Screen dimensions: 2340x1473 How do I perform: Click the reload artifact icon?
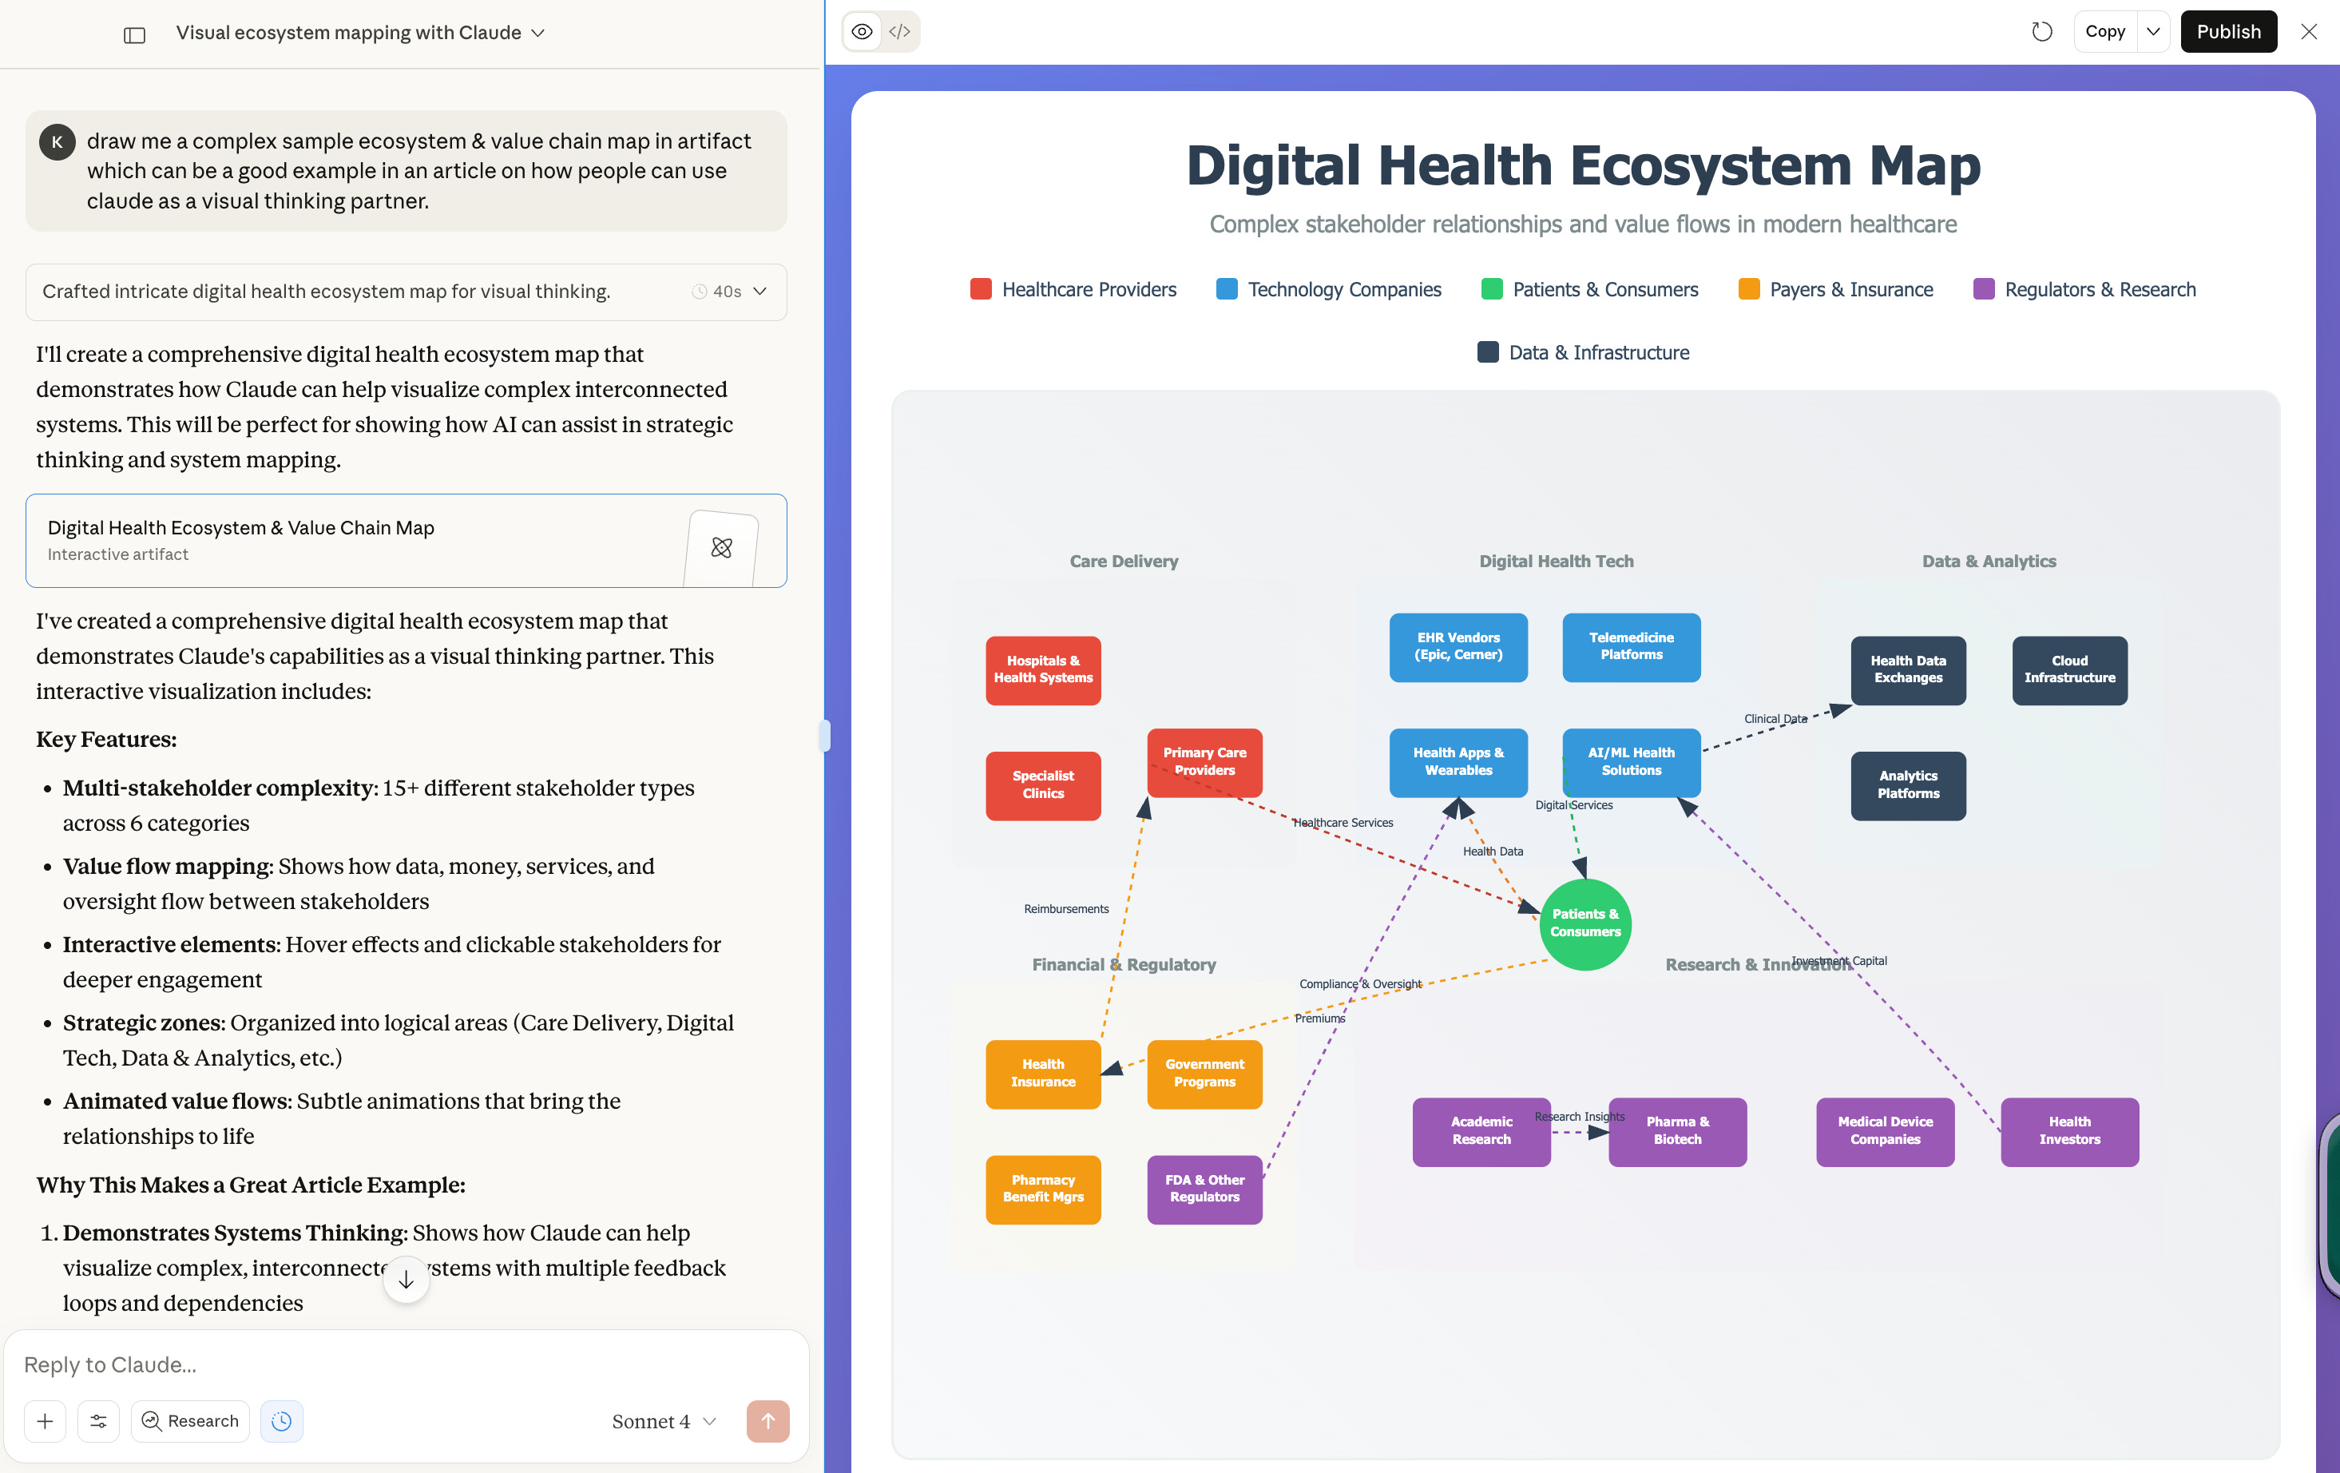[x=2041, y=32]
